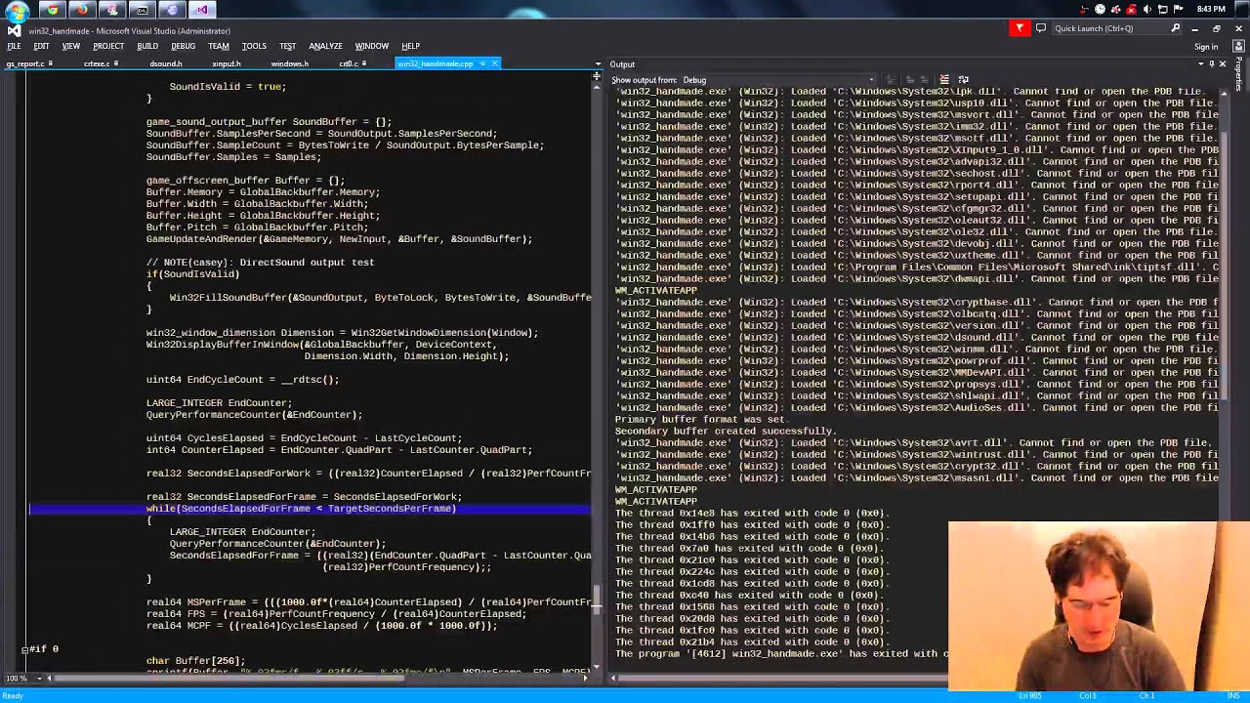This screenshot has height=703, width=1250.
Task: Click the Sign in link
Action: point(1206,47)
